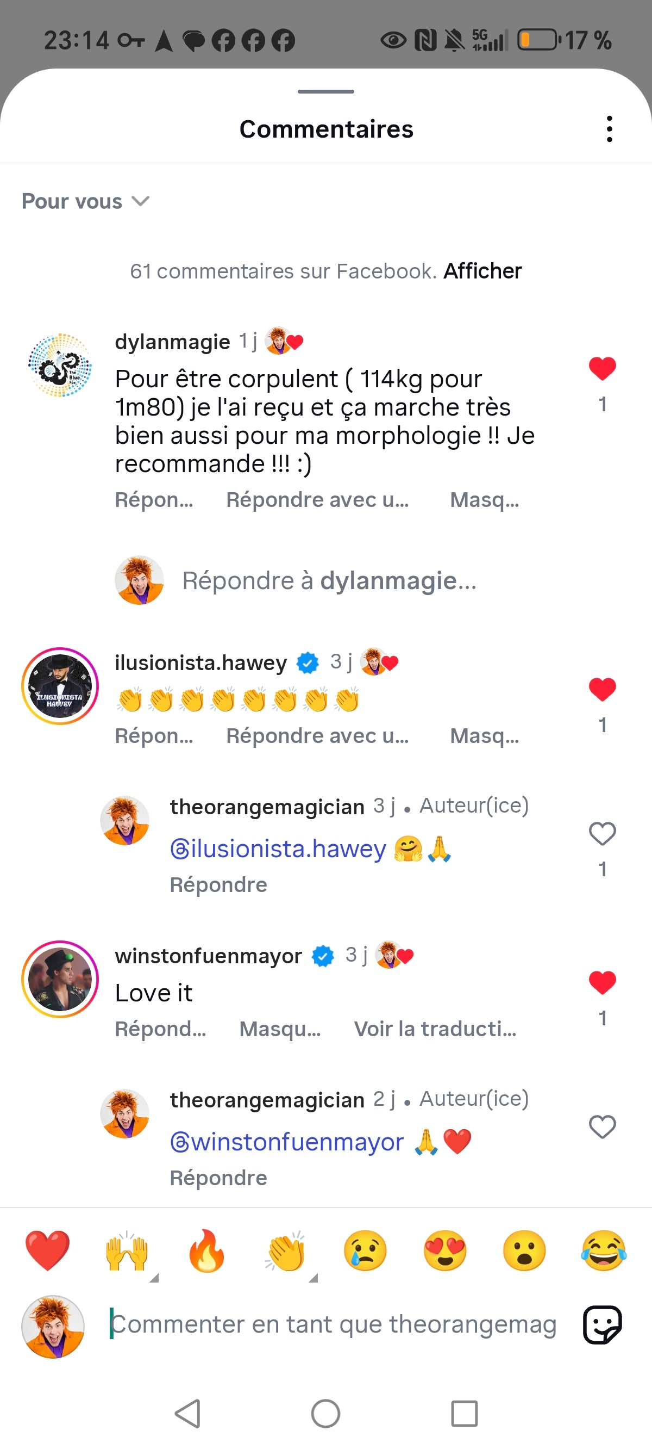
Task: Insert the crying laughing emoji
Action: click(x=603, y=1250)
